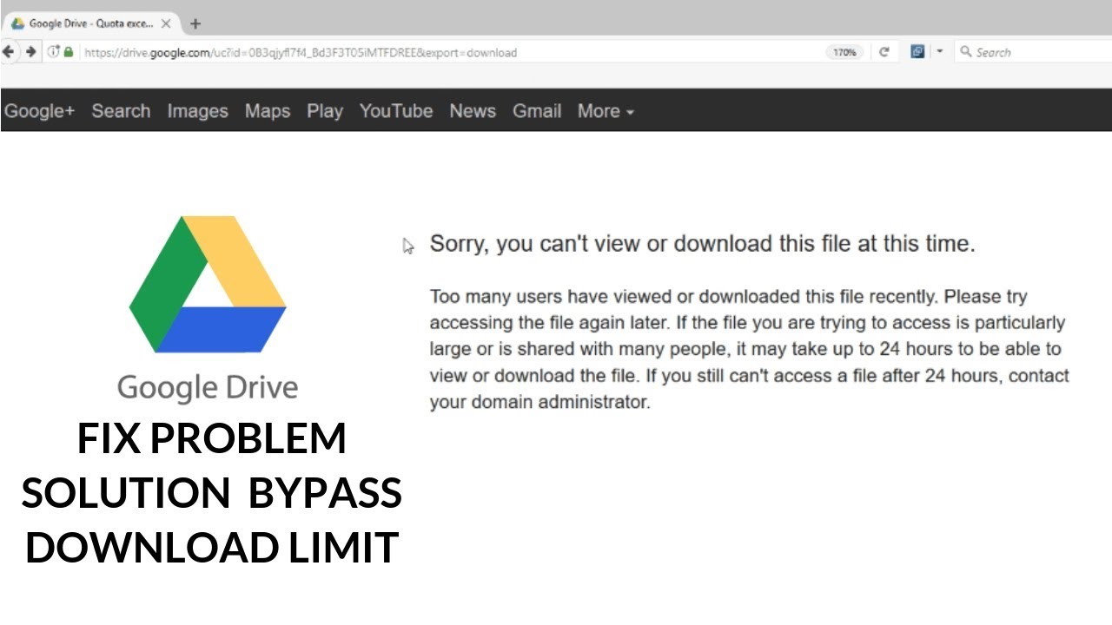Go to Images in Google bar
This screenshot has width=1112, height=625.
[x=197, y=111]
